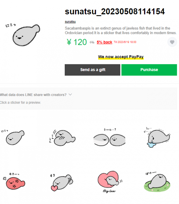Click the ¥120 price text
The height and width of the screenshot is (204, 179).
click(77, 42)
